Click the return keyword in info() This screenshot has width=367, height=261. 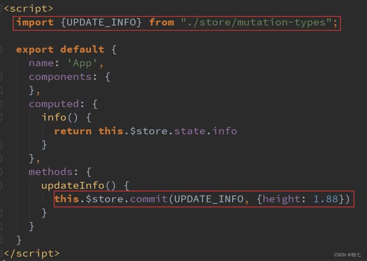point(73,131)
